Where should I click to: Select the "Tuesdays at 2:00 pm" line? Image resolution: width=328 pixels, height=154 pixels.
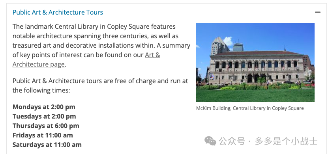(44, 116)
